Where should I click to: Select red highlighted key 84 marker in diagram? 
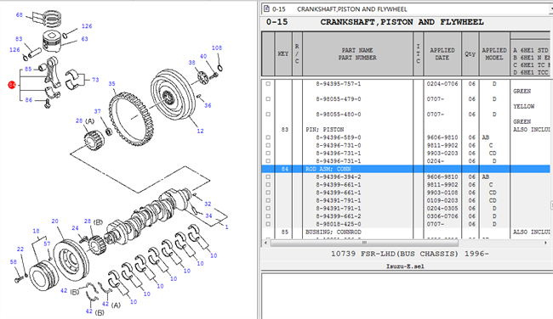click(x=12, y=85)
